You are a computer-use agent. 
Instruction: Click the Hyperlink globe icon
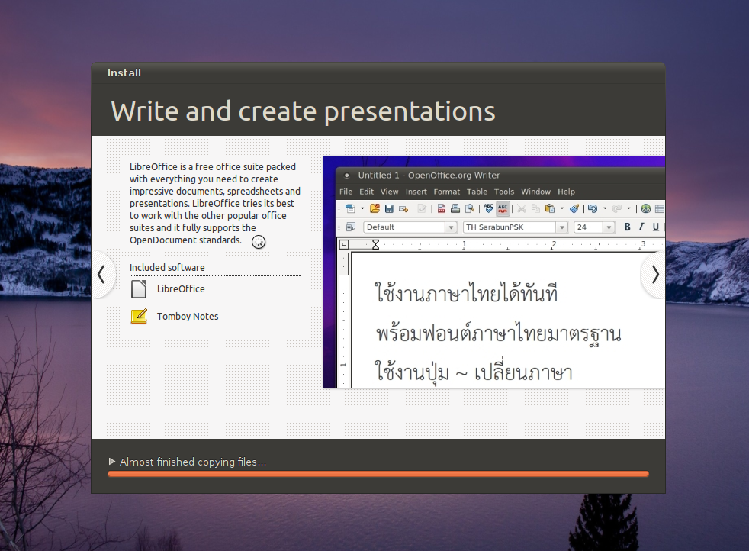click(646, 208)
